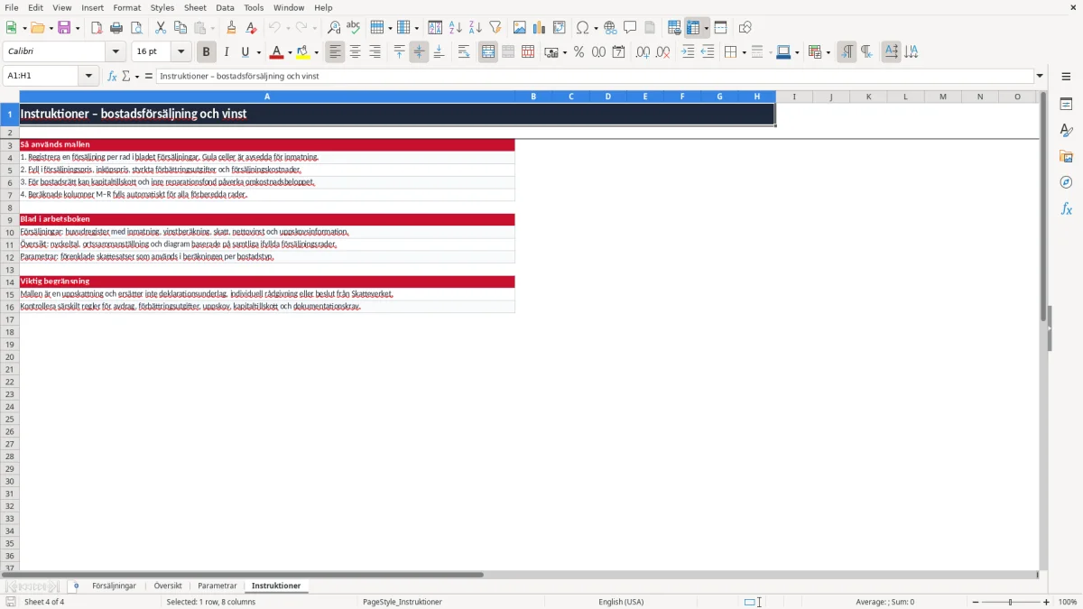Zoom in using the status bar plus button
This screenshot has height=609, width=1083.
coord(1047,602)
